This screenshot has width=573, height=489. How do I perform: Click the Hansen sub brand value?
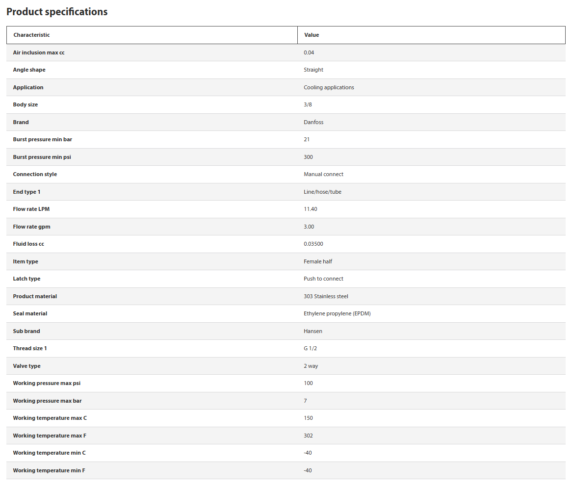(313, 331)
